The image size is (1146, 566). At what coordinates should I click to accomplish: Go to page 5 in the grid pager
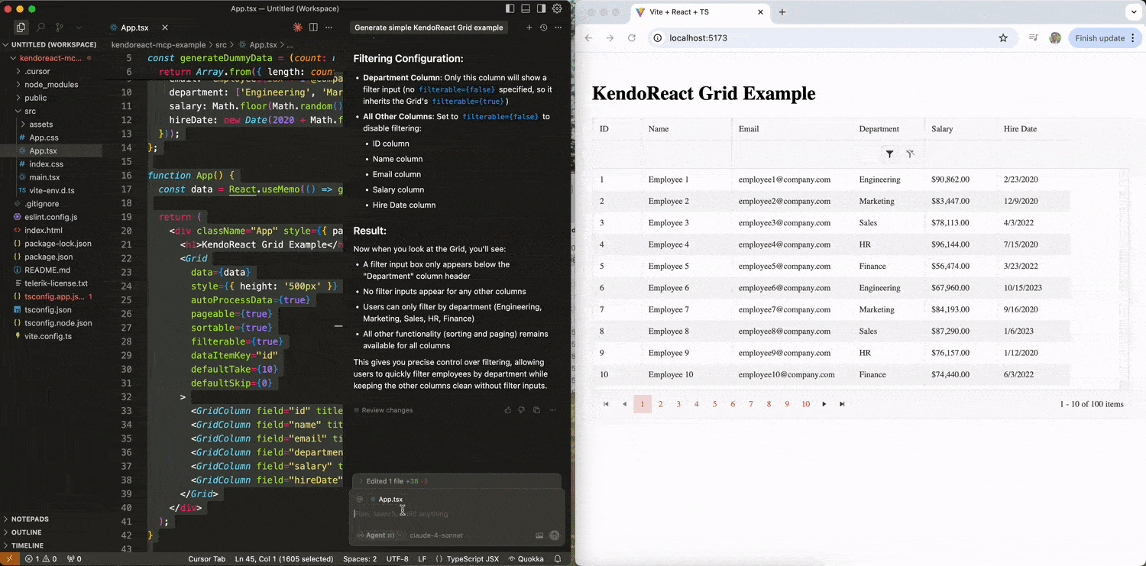[714, 403]
